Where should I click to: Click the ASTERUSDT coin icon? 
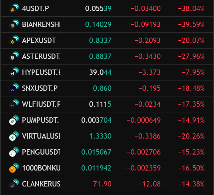pos(14,57)
